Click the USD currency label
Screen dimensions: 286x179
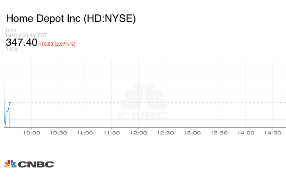click(x=11, y=31)
